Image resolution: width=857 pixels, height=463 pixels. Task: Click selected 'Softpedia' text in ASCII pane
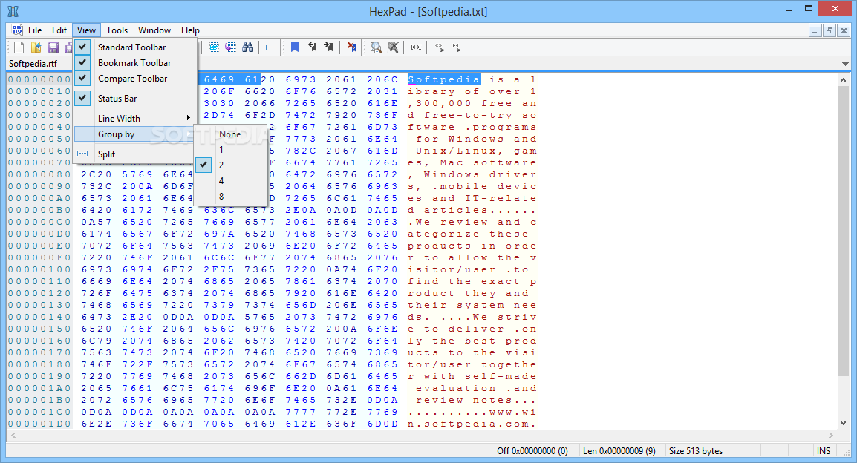(444, 79)
